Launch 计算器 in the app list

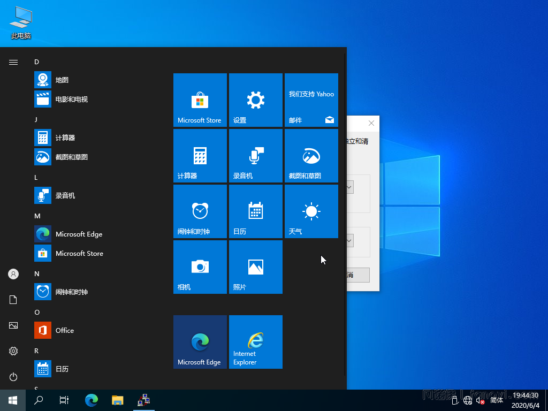(x=94, y=138)
